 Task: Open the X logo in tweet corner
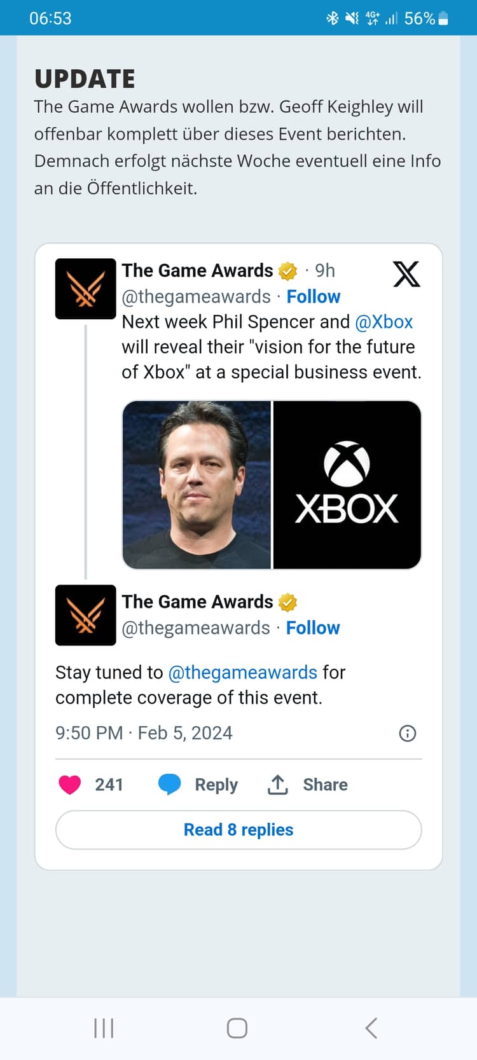point(406,274)
